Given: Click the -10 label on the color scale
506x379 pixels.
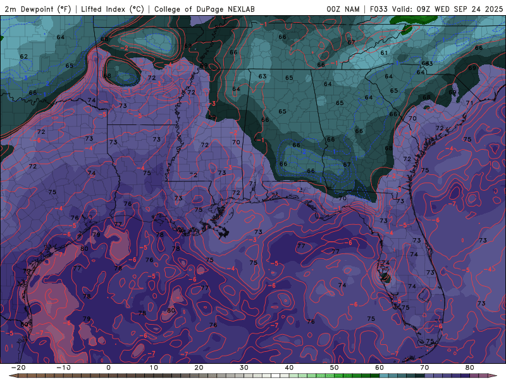Looking at the screenshot, I should [x=63, y=368].
